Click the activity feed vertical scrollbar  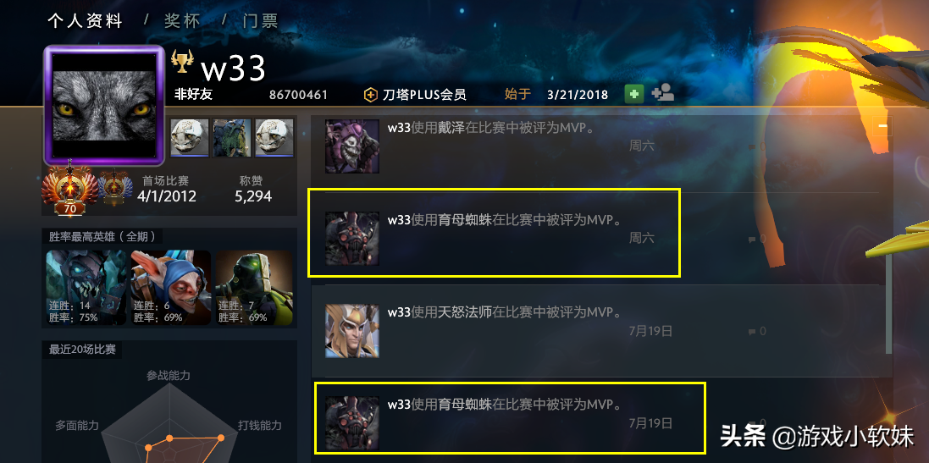tap(888, 305)
